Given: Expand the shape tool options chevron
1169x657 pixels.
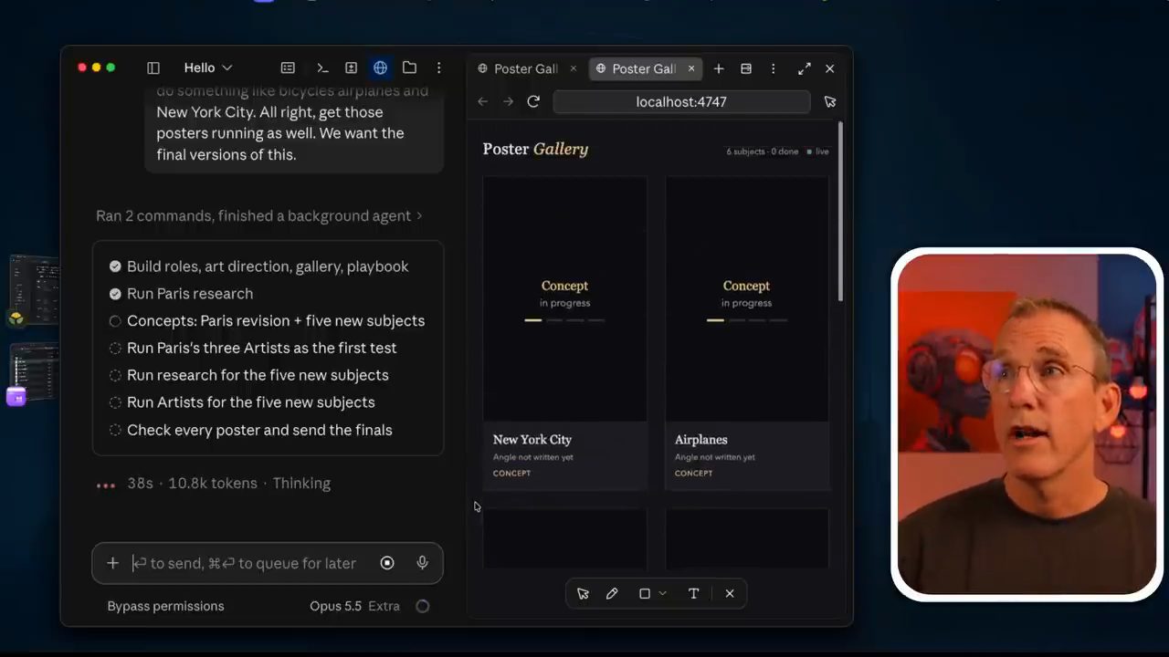Looking at the screenshot, I should click(x=663, y=593).
